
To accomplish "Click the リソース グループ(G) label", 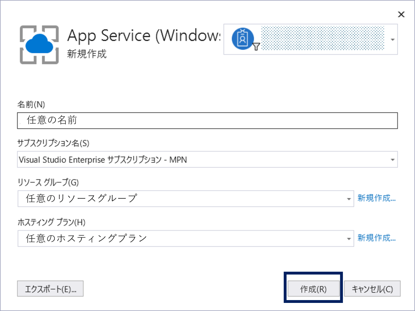I will click(48, 182).
